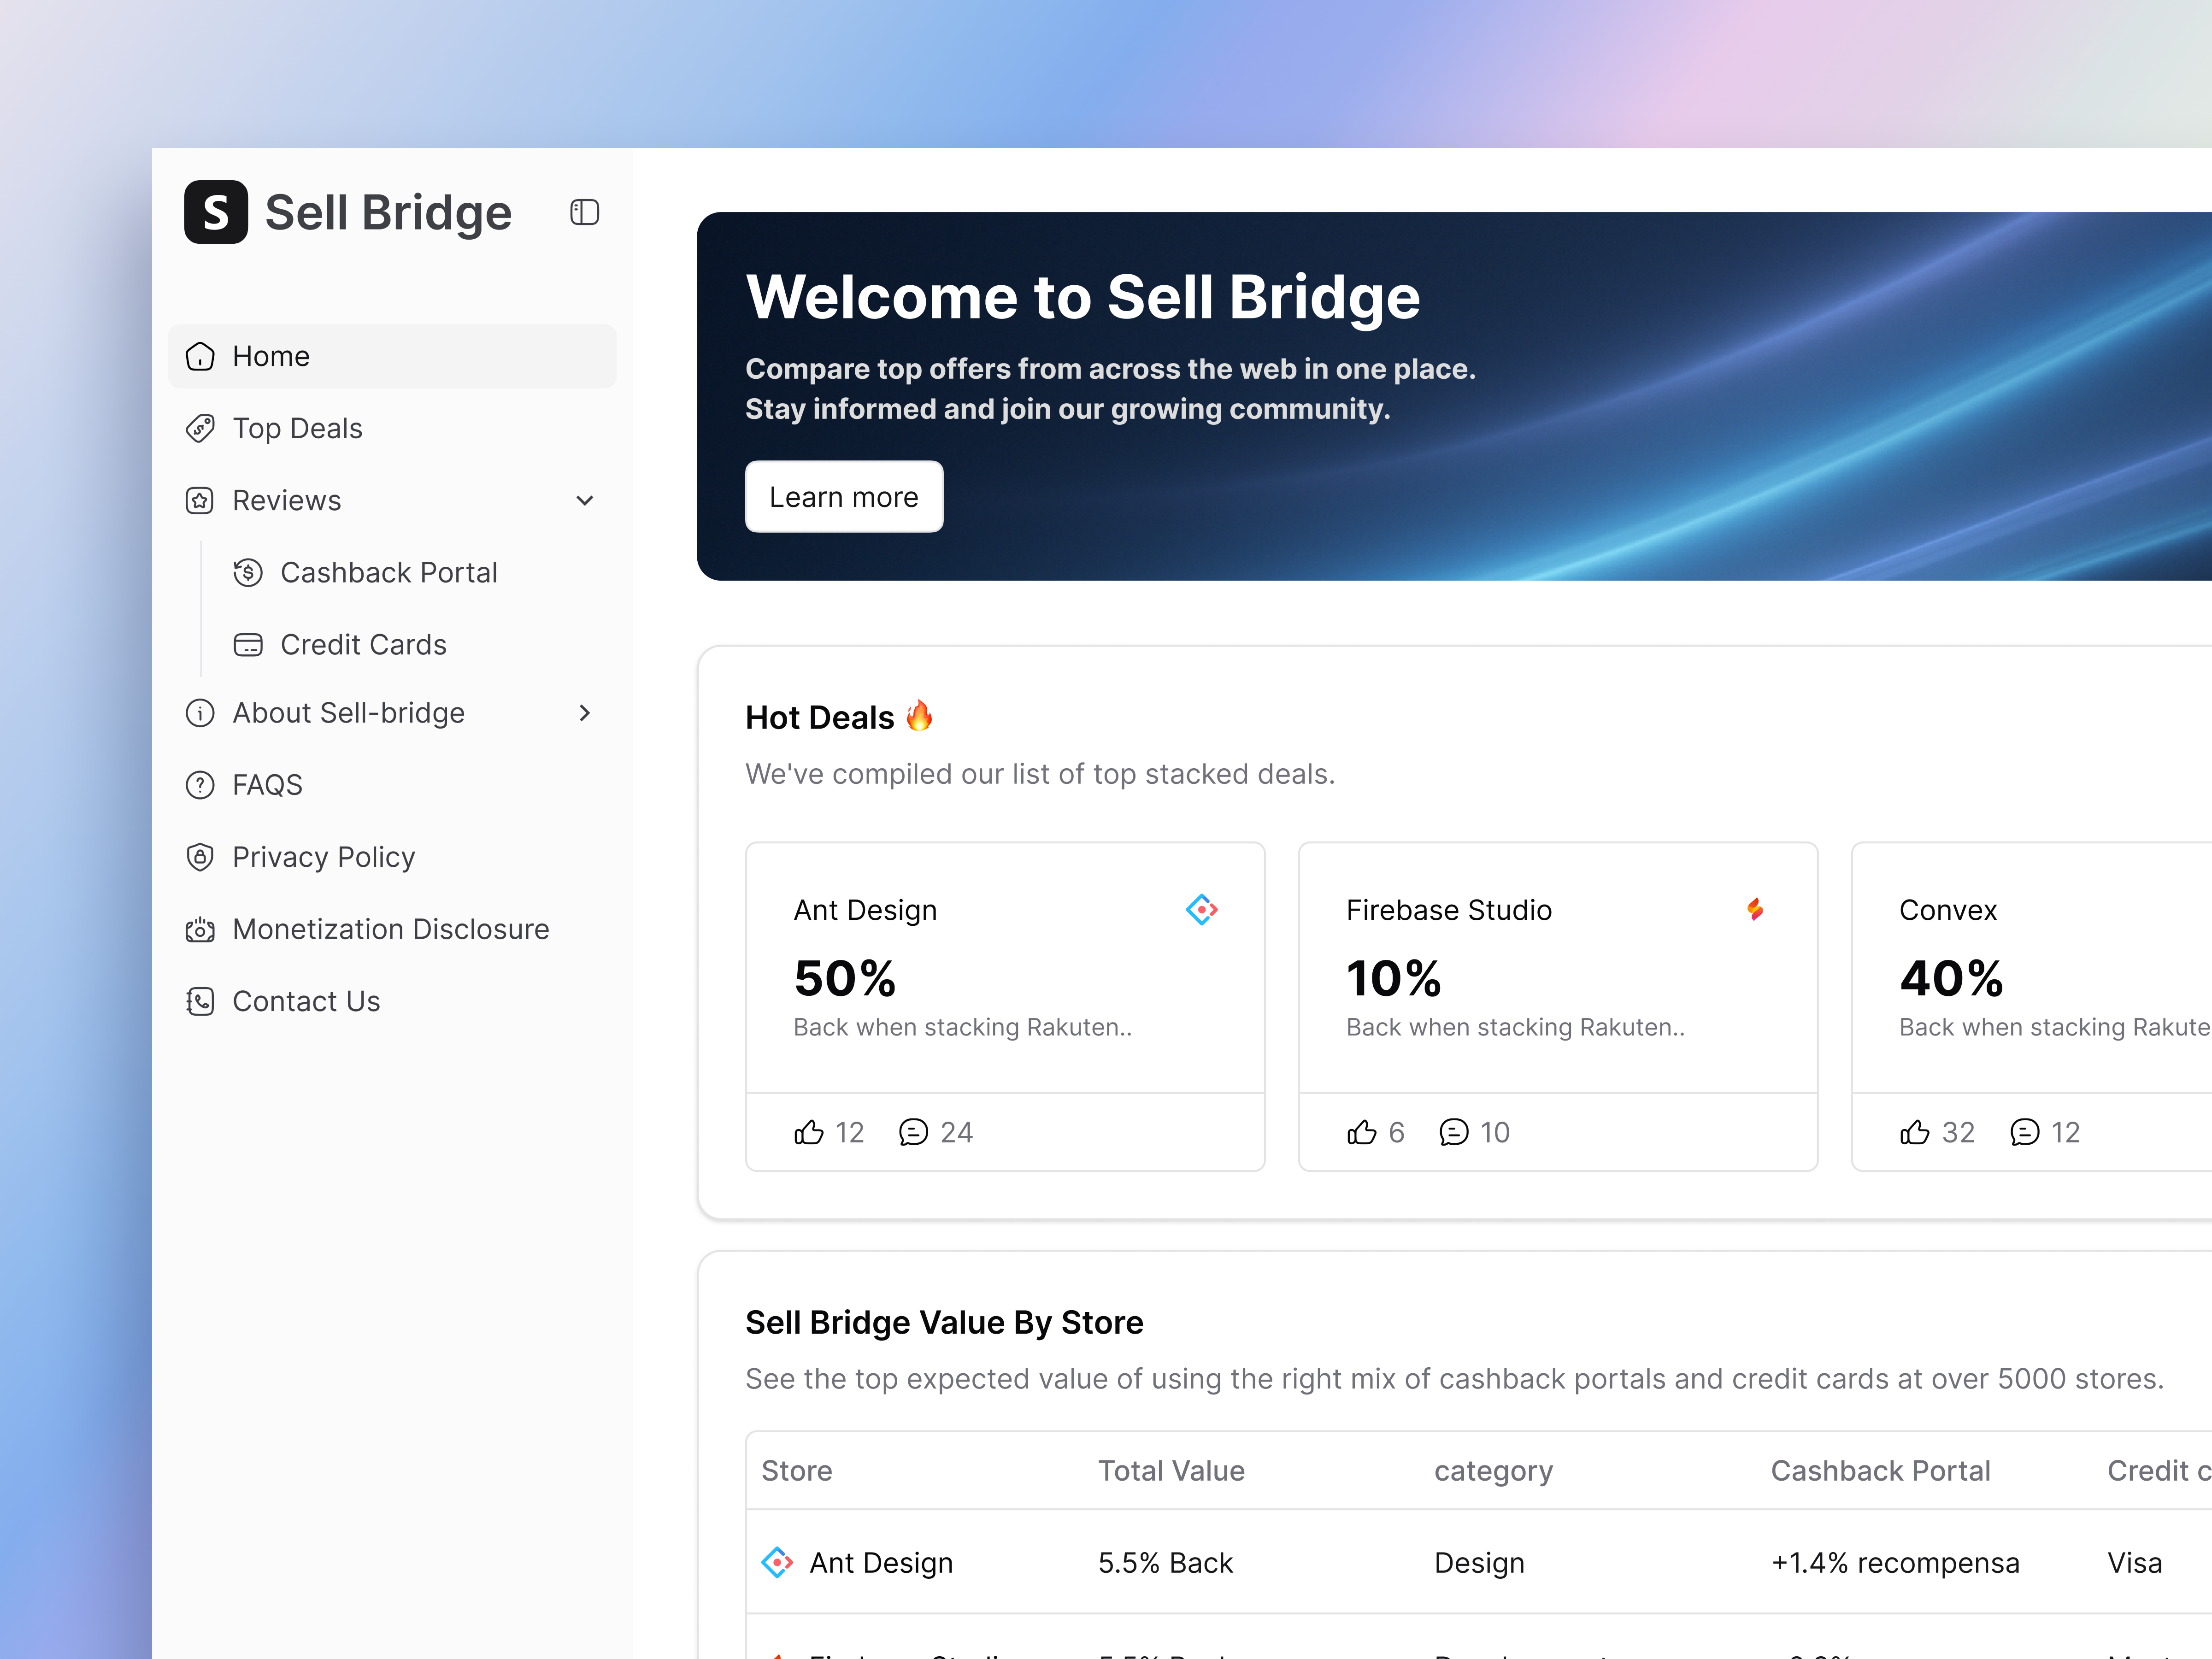Open the Ant Design 50% deal card
This screenshot has width=2212, height=1659.
click(x=1005, y=1006)
